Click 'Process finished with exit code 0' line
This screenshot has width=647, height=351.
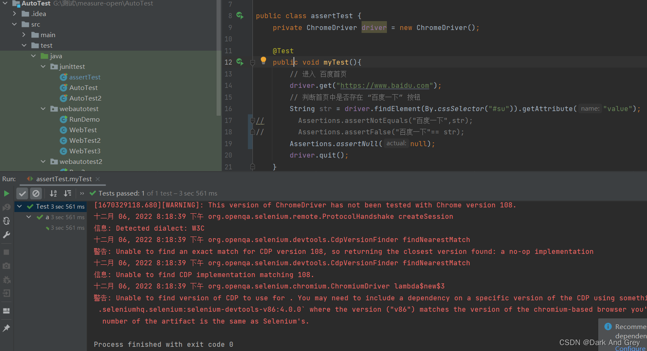click(164, 345)
